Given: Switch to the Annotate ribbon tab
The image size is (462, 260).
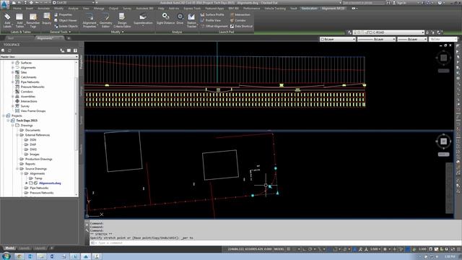Looking at the screenshot, I should [x=43, y=9].
